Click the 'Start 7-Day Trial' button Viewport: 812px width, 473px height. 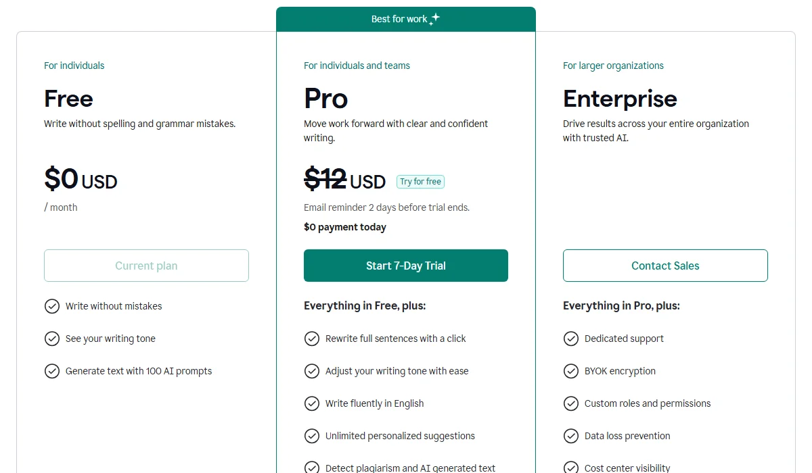click(x=405, y=266)
